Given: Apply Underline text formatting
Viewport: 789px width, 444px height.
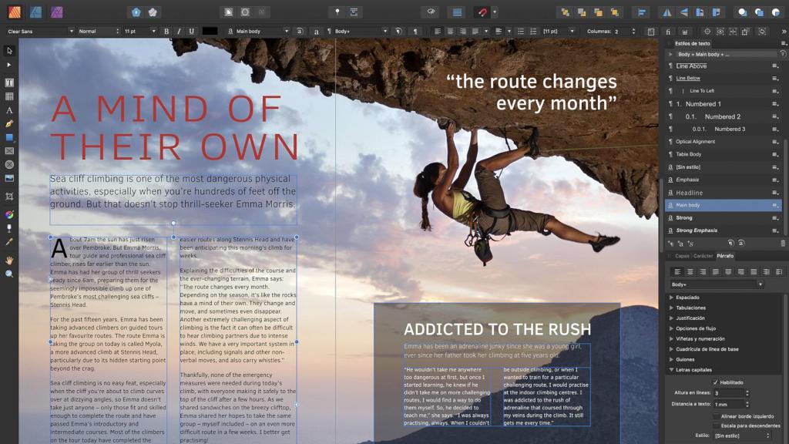Looking at the screenshot, I should [191, 31].
